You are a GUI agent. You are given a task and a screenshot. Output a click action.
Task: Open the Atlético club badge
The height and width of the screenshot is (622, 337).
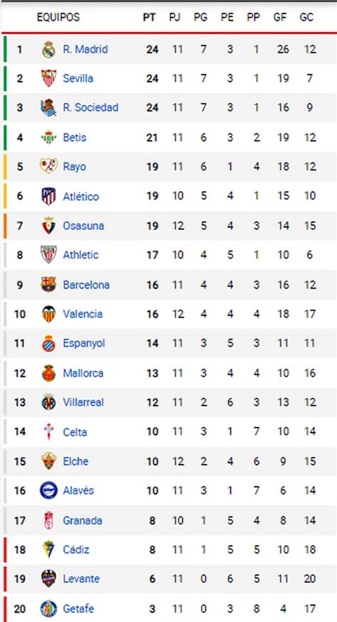point(49,197)
